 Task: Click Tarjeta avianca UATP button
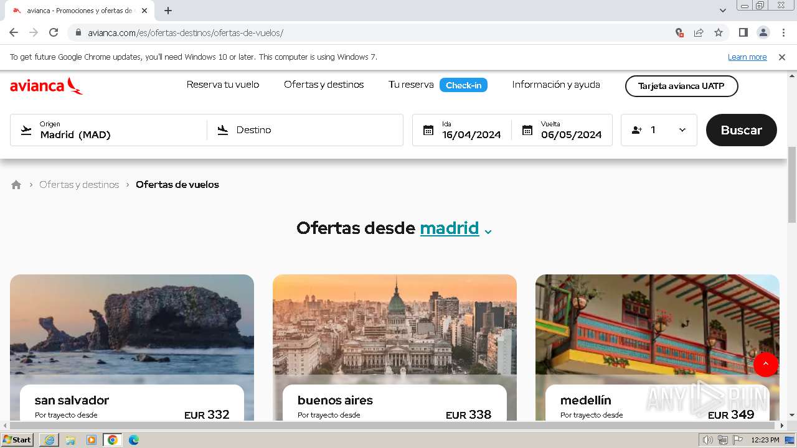(681, 86)
